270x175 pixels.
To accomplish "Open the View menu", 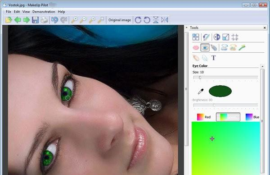I will (26, 12).
